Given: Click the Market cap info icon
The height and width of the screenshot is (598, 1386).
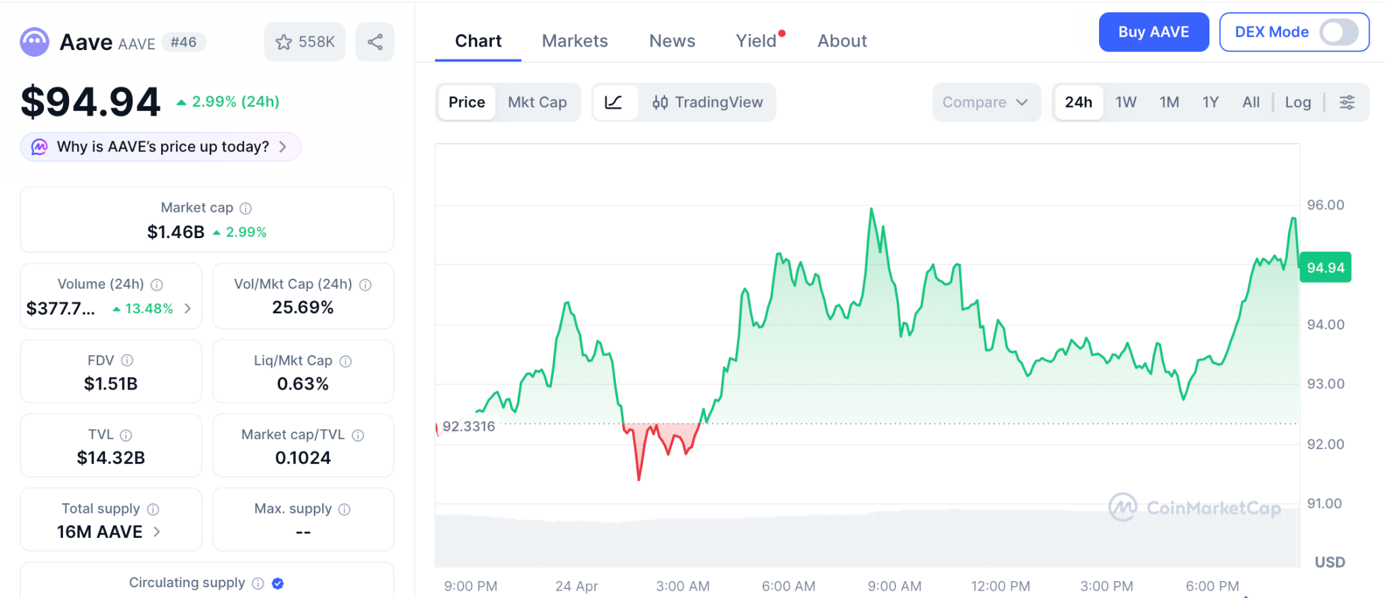Looking at the screenshot, I should pos(246,208).
